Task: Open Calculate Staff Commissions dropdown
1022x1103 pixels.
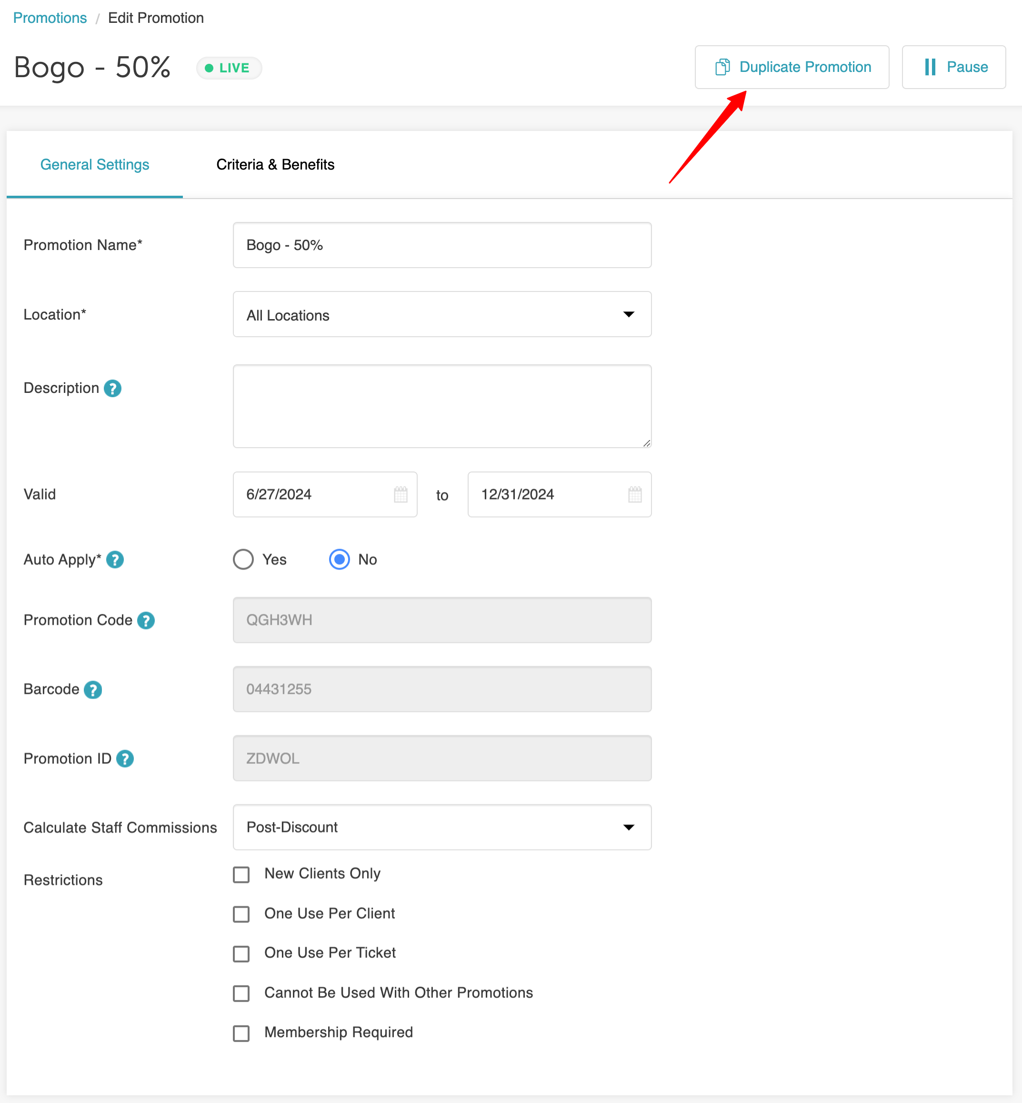Action: click(442, 827)
